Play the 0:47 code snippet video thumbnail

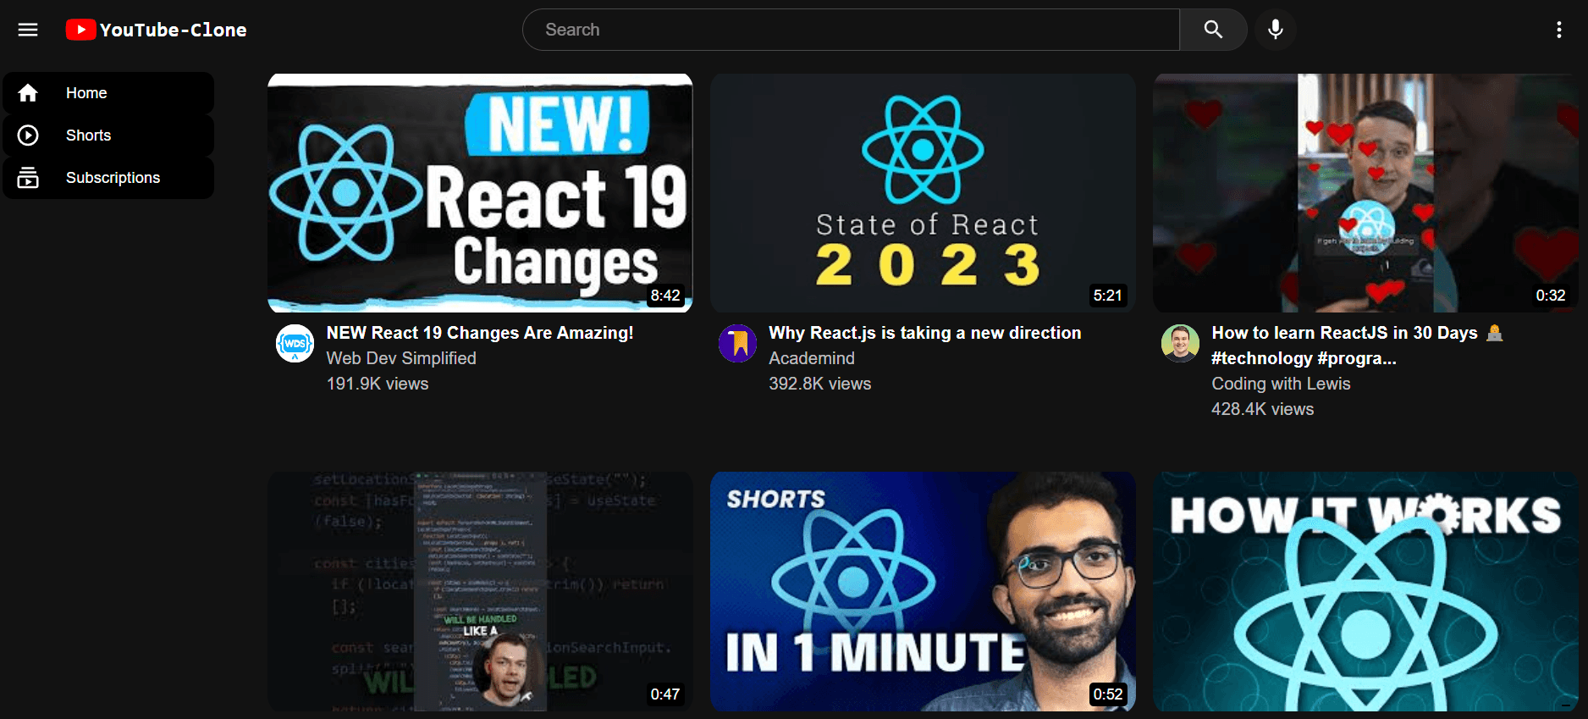pos(480,591)
